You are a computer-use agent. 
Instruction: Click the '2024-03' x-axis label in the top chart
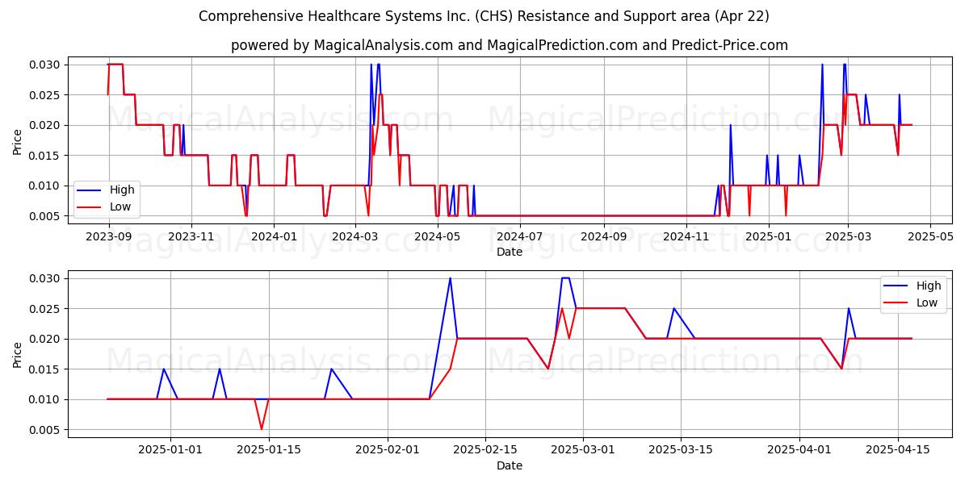[354, 236]
